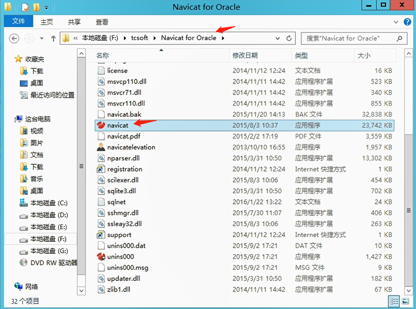This screenshot has height=309, width=416.
Task: Switch to large icons view layout
Action: tap(405, 301)
